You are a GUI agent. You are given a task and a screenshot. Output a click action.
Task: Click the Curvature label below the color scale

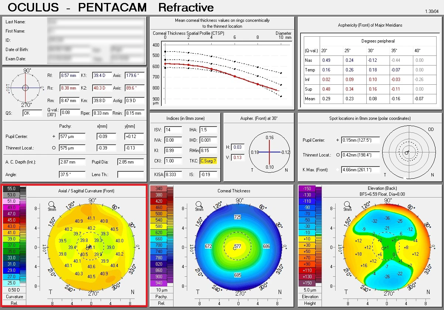(15, 296)
